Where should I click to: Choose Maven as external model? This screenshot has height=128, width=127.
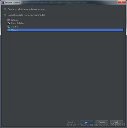pyautogui.click(x=65, y=30)
